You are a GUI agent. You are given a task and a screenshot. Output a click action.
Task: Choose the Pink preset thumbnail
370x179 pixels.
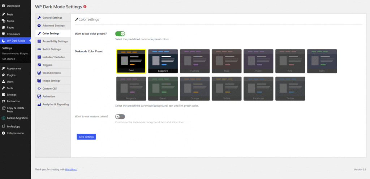tap(290, 61)
